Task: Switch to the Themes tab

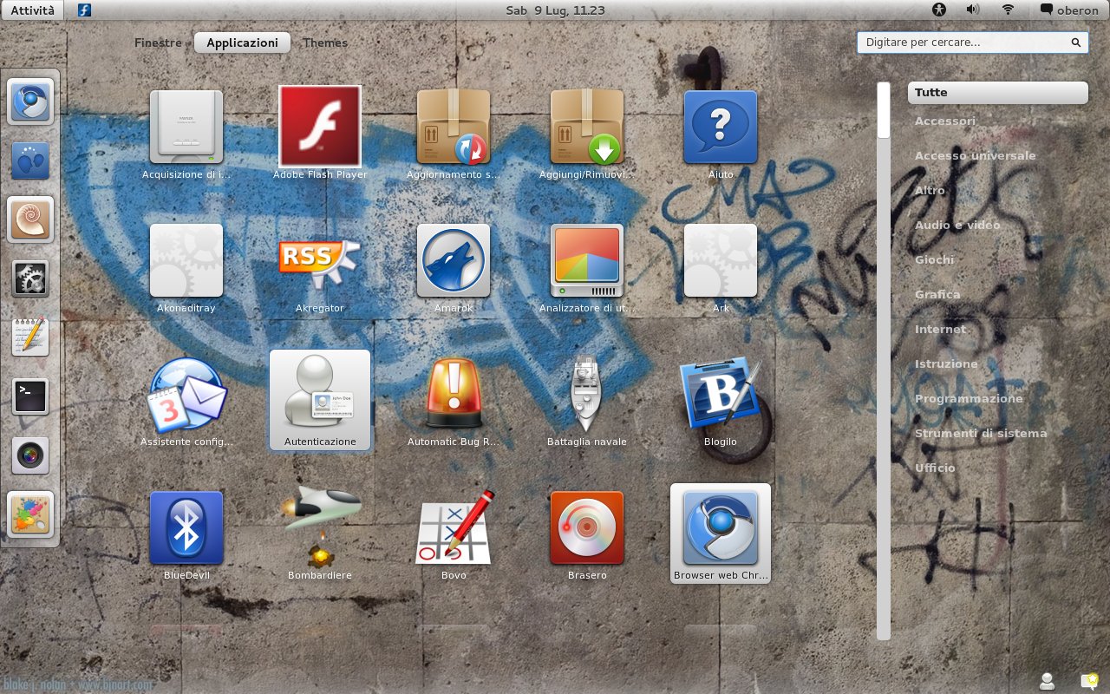Action: [x=325, y=43]
